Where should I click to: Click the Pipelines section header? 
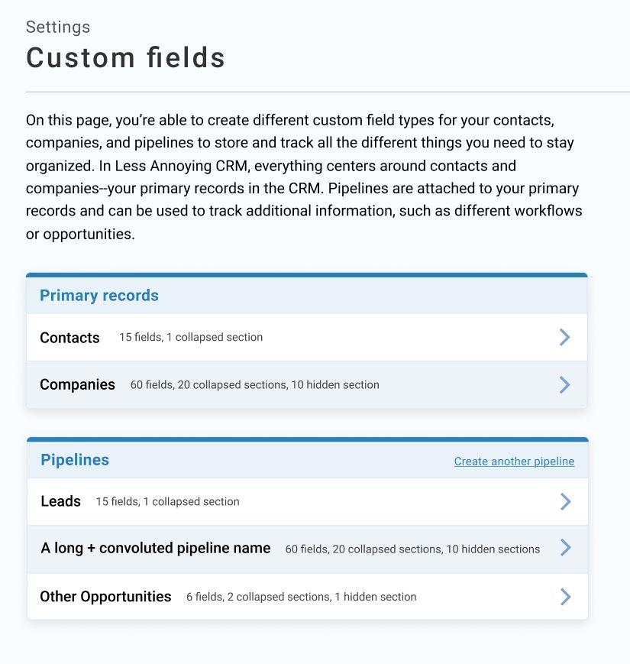[x=75, y=460]
